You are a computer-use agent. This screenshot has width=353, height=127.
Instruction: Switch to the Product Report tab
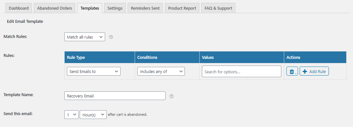pos(182,8)
